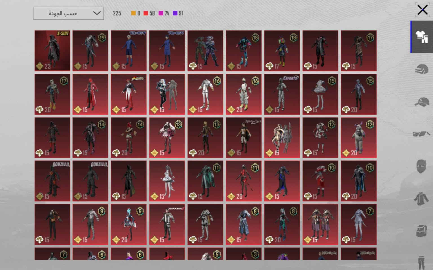Pick the Attack on Titan outfit
The width and height of the screenshot is (433, 270).
tap(244, 138)
